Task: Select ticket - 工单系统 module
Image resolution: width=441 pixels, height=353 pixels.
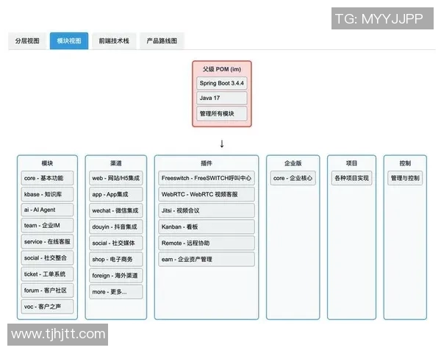Action: point(47,274)
